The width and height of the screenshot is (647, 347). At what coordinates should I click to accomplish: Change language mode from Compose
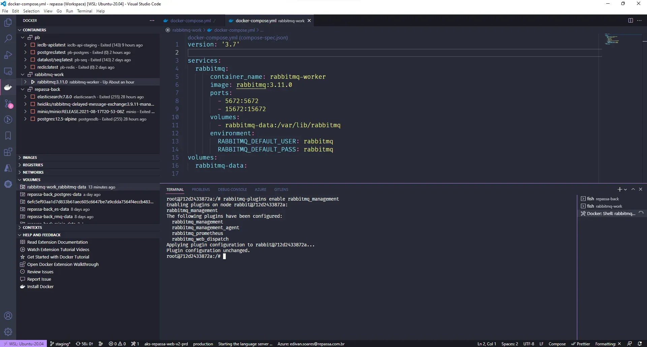pyautogui.click(x=557, y=344)
